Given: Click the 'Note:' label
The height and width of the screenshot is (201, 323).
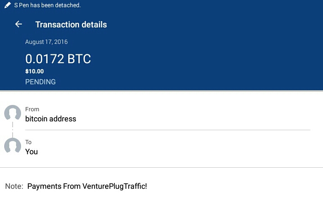Looking at the screenshot, I should (x=14, y=186).
